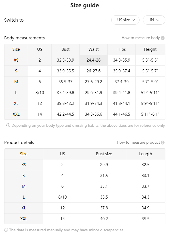Select the XS row in body measurements
169x241 pixels.
(x=85, y=60)
